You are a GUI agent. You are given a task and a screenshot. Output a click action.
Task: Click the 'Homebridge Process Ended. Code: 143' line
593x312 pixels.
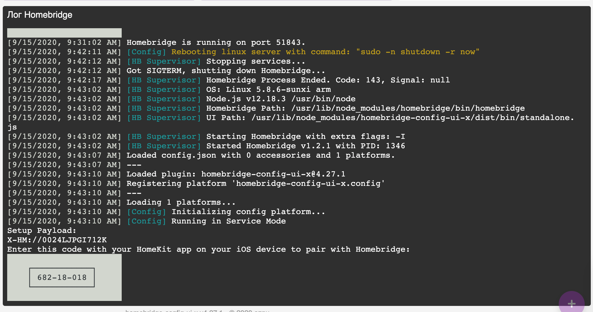click(x=228, y=80)
